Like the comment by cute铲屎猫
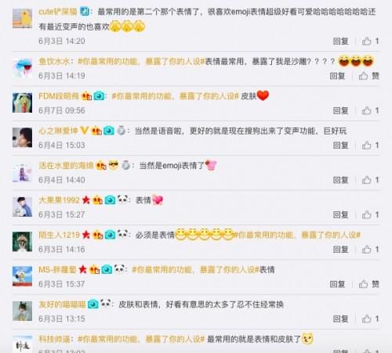 (x=367, y=41)
